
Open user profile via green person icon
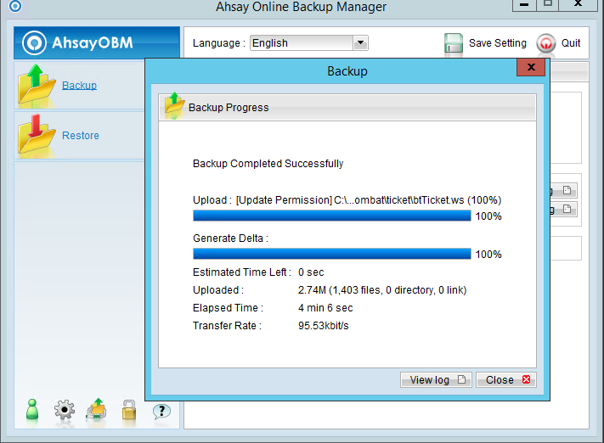(32, 410)
